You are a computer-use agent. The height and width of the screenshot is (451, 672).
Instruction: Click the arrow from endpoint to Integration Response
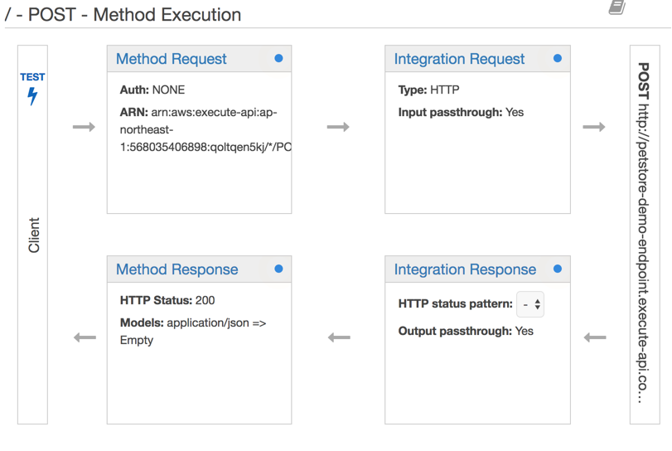tap(595, 337)
